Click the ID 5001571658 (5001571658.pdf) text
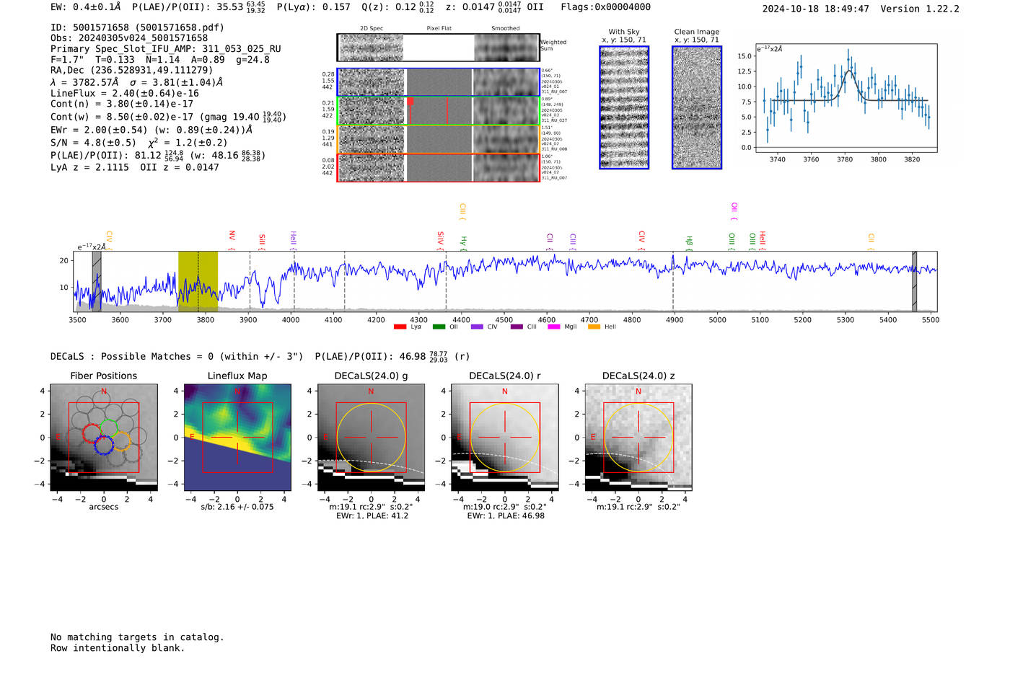1010x687 pixels. (137, 27)
